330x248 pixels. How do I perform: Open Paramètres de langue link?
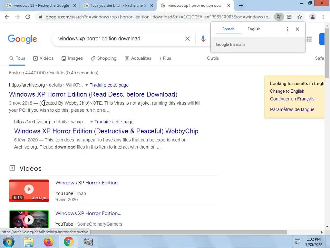tap(292, 109)
